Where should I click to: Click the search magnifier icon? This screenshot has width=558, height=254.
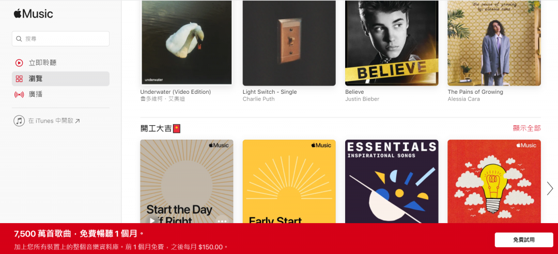19,39
